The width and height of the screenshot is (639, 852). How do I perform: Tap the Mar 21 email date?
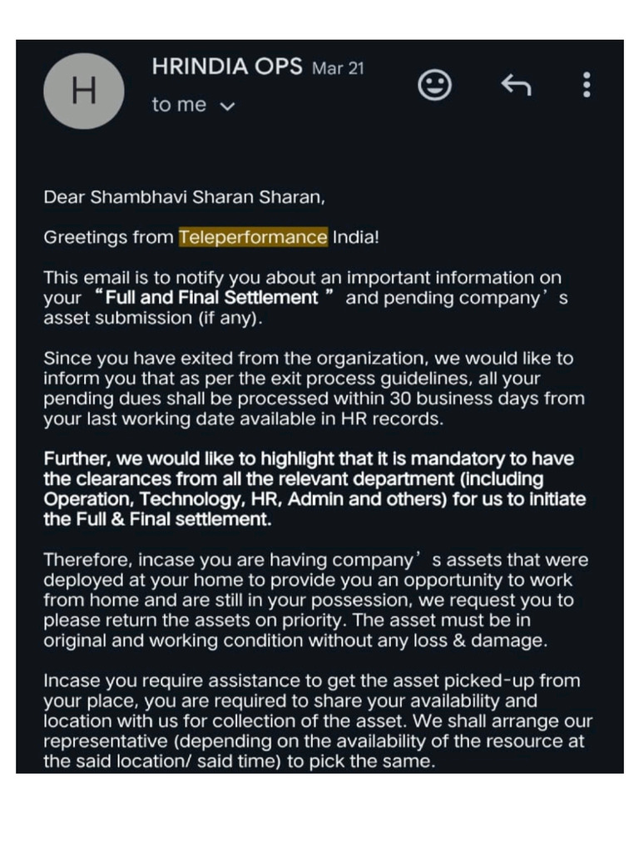click(x=338, y=68)
